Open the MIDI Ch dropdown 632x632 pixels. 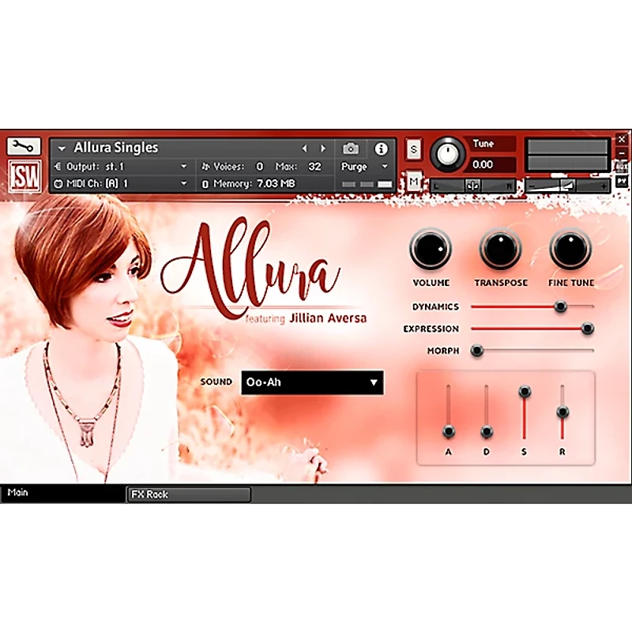coord(184,183)
